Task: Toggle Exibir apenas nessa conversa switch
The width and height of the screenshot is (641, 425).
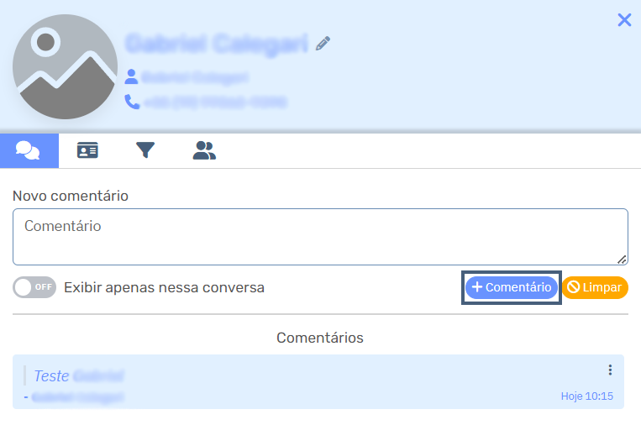Action: (34, 287)
